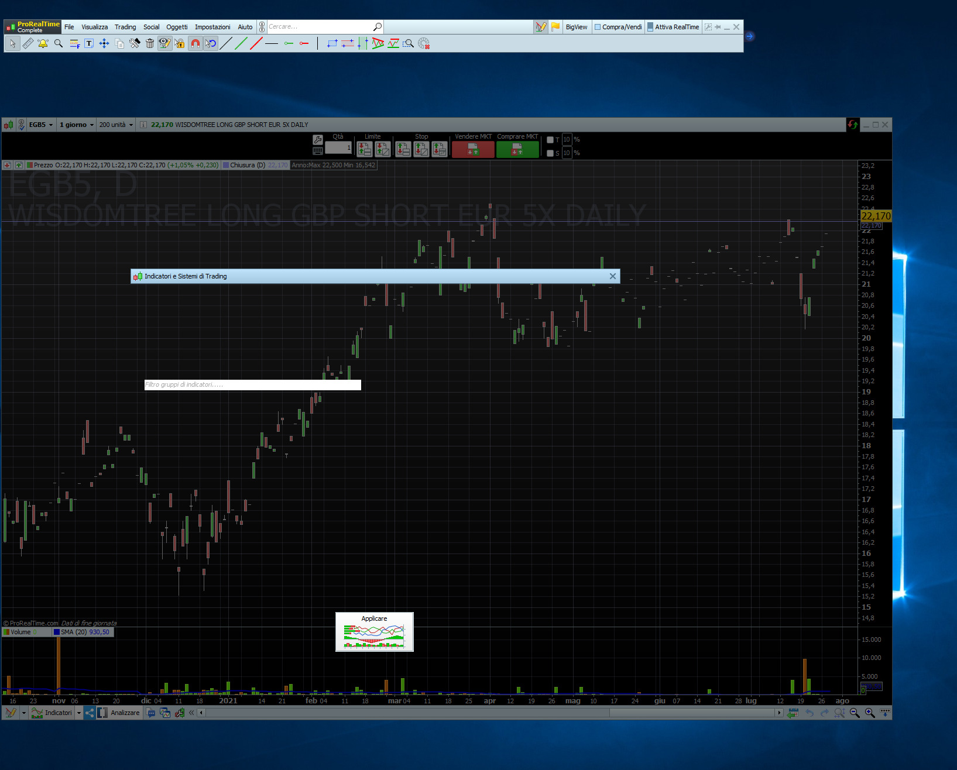Click the blue arrow button beside main toolbar

coord(750,36)
